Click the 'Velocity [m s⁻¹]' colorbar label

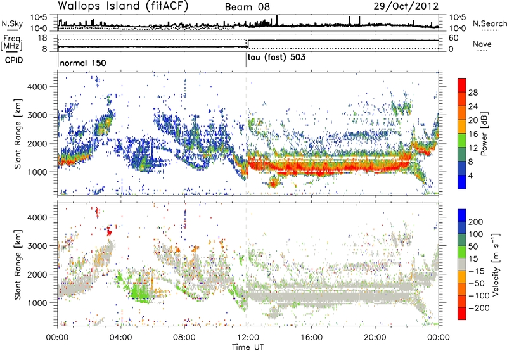pyautogui.click(x=496, y=264)
